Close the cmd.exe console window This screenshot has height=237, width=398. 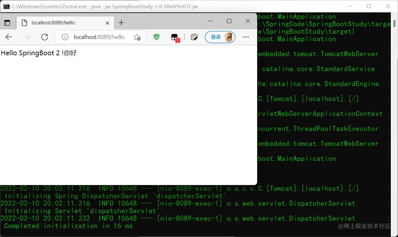click(x=388, y=6)
